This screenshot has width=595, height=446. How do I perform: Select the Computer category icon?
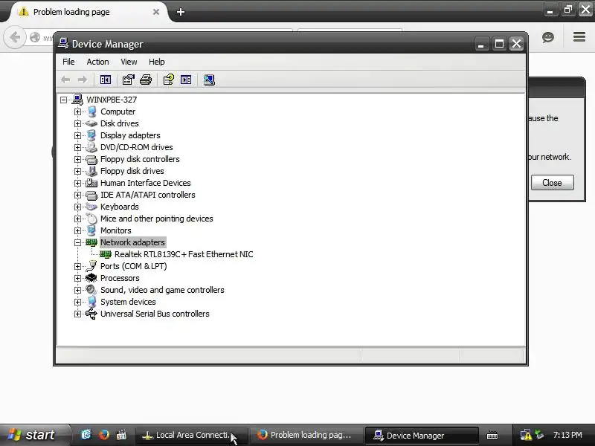[91, 111]
